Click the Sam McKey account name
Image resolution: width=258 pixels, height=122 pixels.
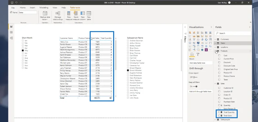coord(222,3)
